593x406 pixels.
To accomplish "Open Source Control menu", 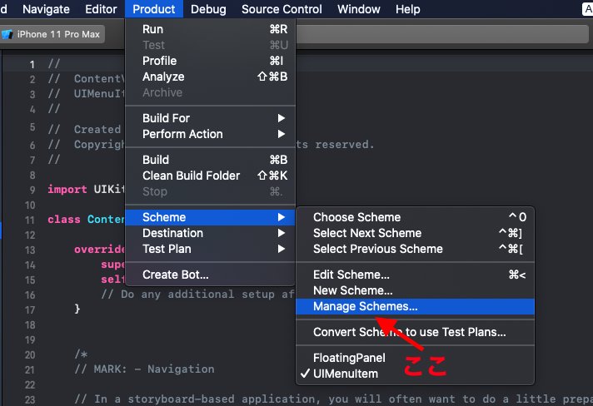I will [x=282, y=9].
